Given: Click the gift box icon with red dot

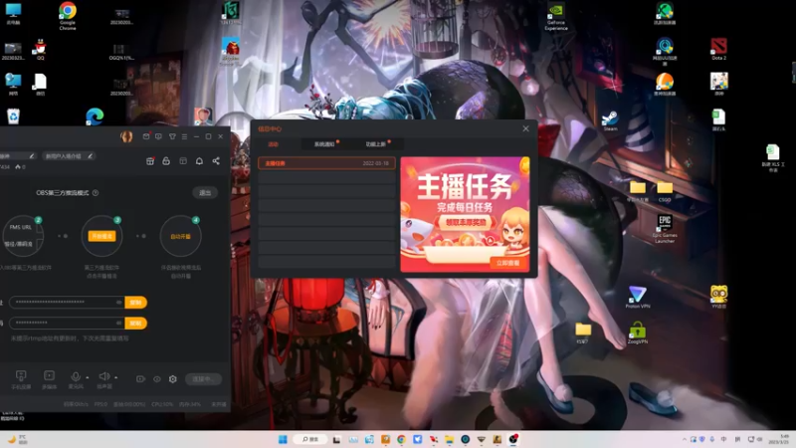Looking at the screenshot, I should tap(150, 161).
